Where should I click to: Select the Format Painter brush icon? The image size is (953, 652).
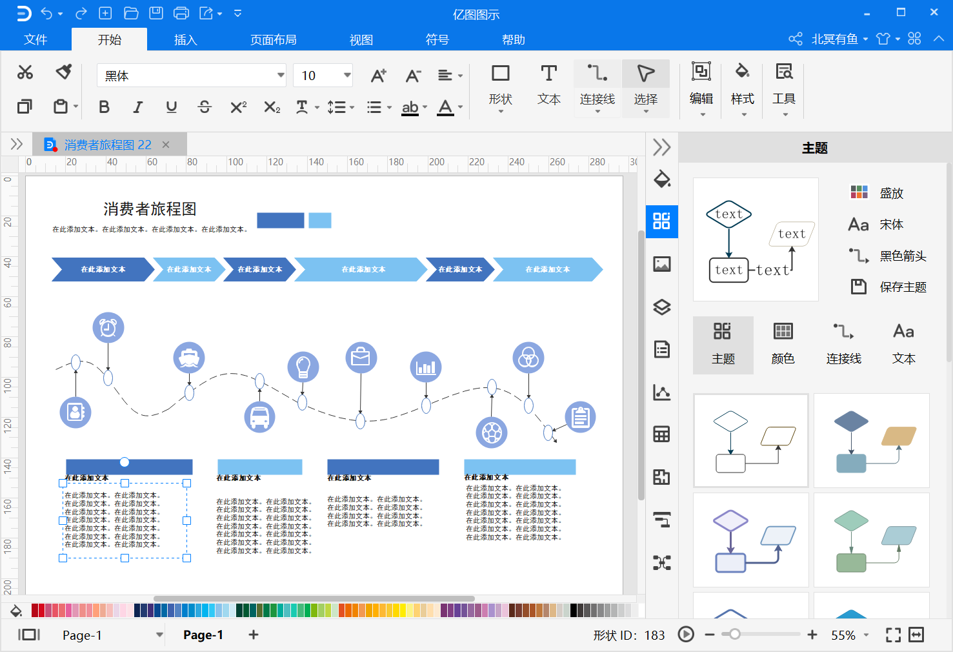point(64,72)
